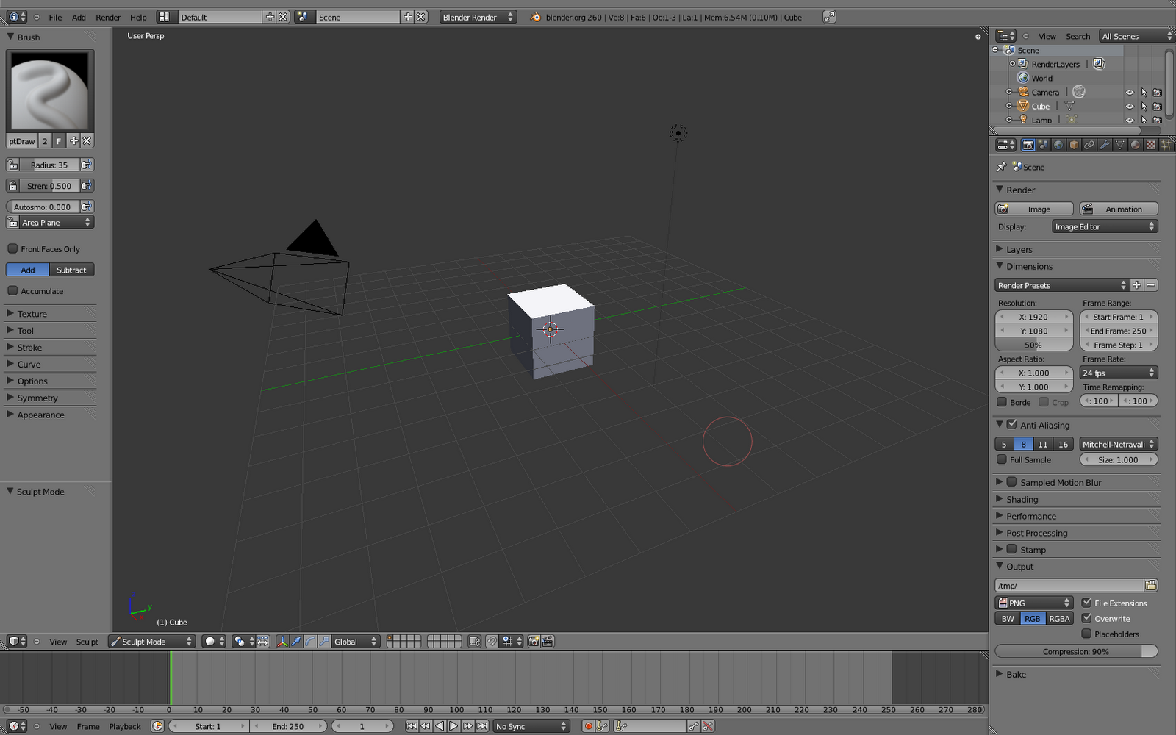
Task: Enable the Full Sample checkbox
Action: 1002,459
